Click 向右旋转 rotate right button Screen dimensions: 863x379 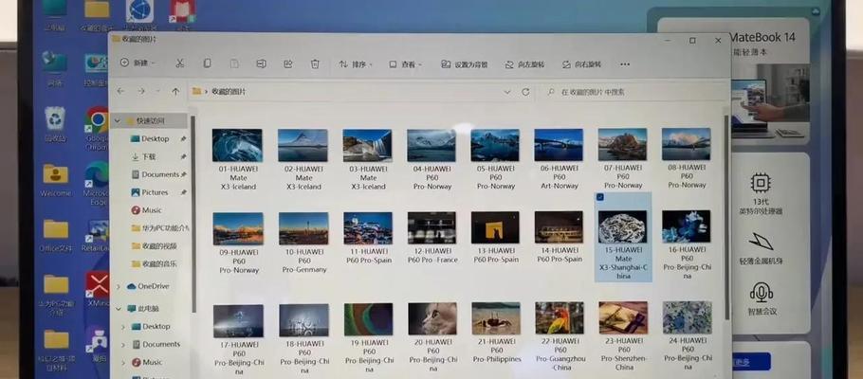click(581, 64)
